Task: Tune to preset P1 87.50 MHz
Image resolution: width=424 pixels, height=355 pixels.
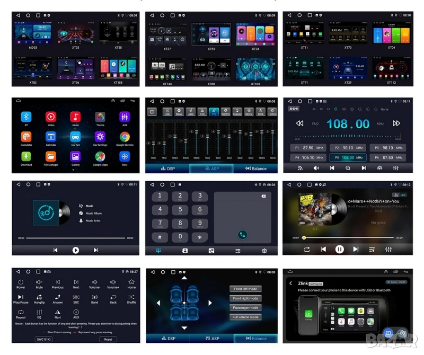Action: click(x=308, y=148)
